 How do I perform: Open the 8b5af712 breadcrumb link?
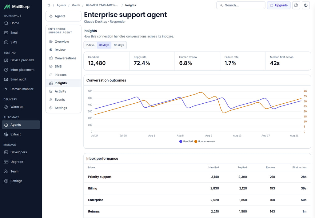tap(102, 5)
